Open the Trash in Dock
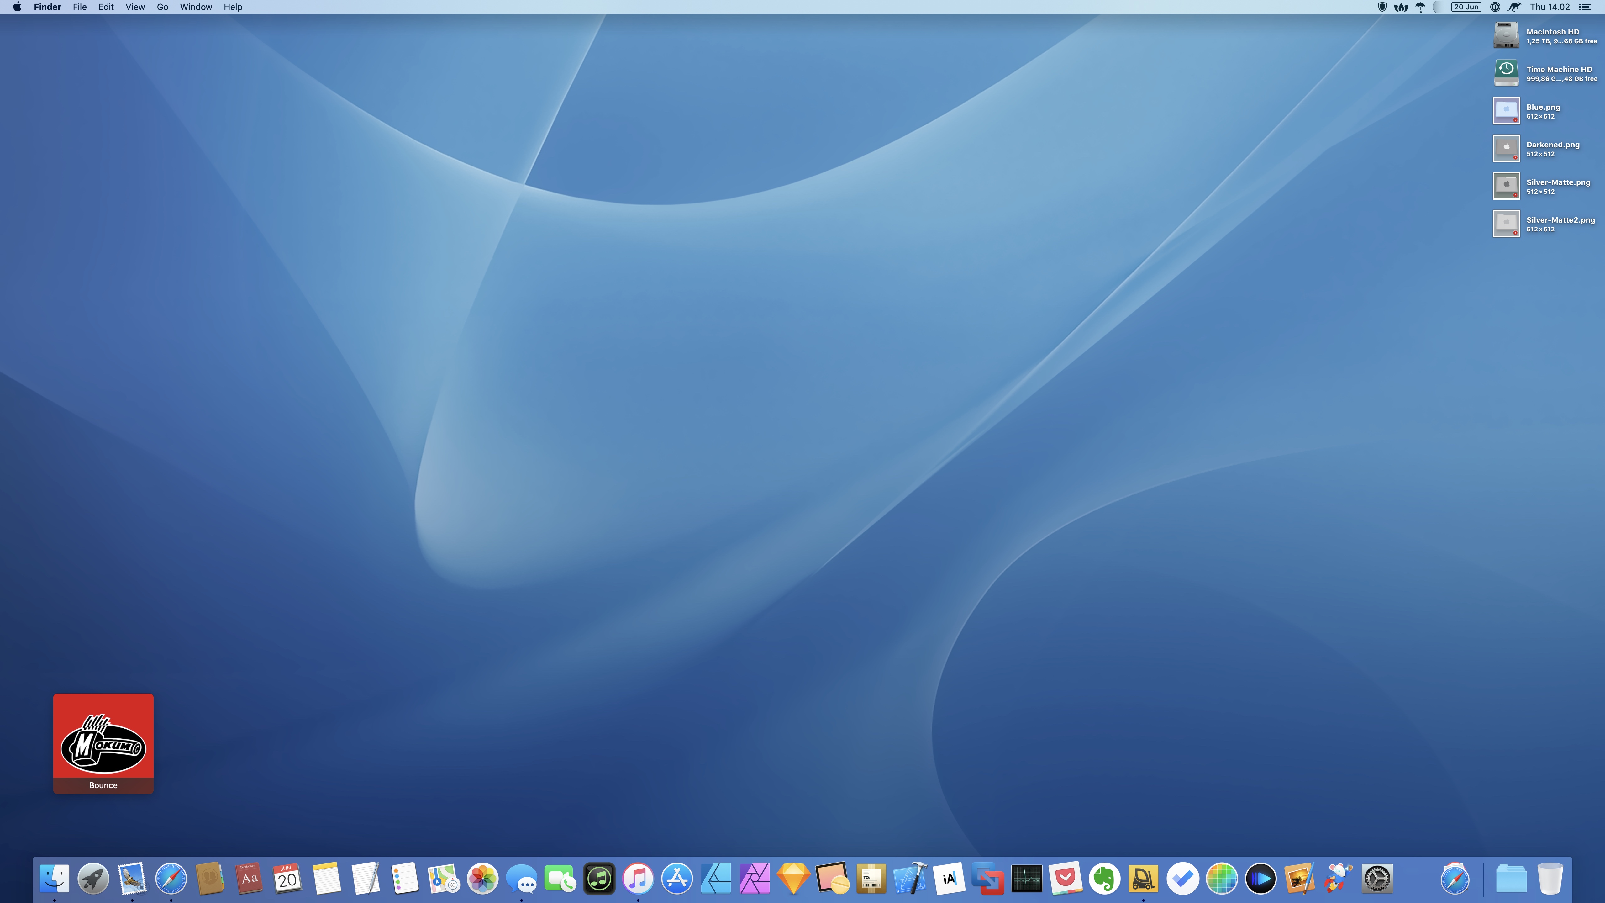1605x903 pixels. [x=1550, y=879]
